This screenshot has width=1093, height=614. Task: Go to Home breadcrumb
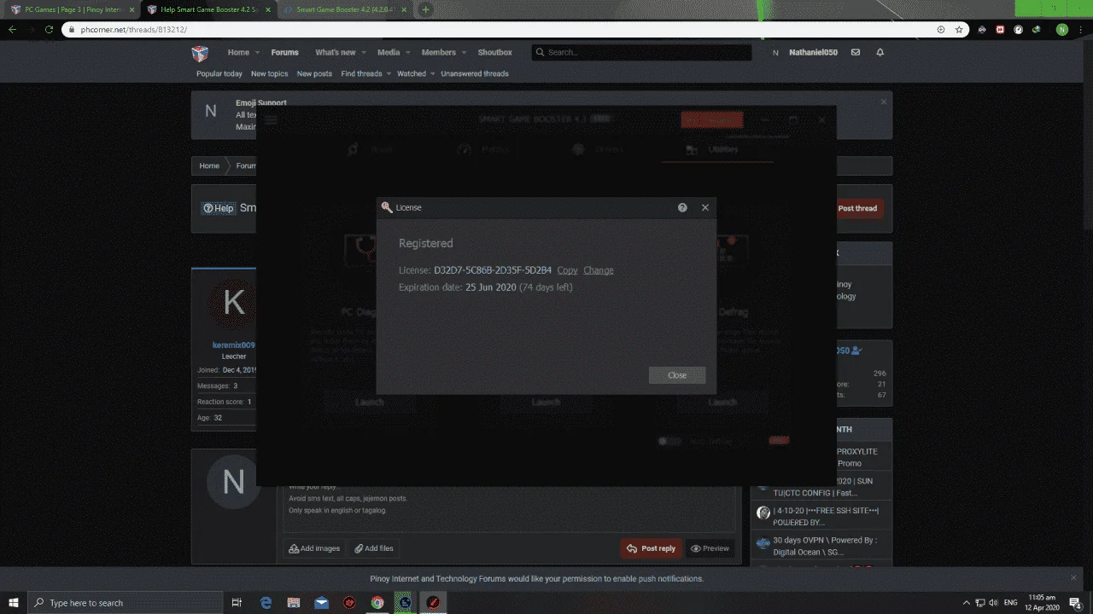click(209, 166)
